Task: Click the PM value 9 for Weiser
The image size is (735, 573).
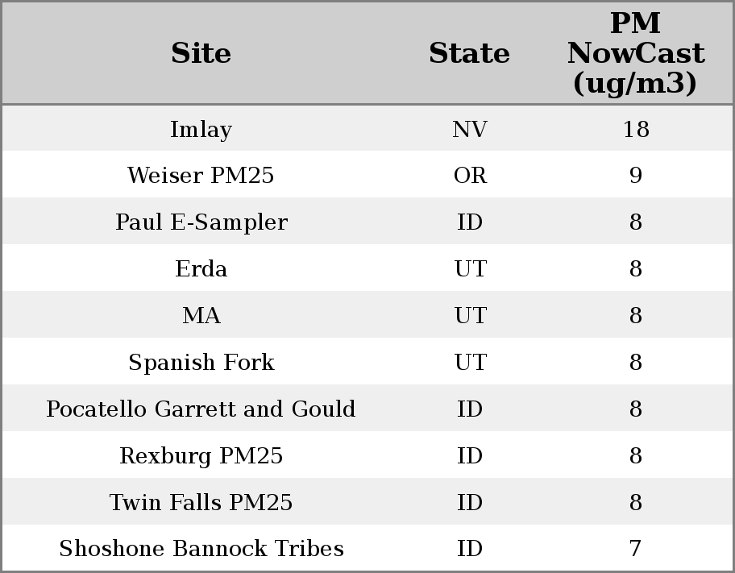Action: (x=635, y=176)
